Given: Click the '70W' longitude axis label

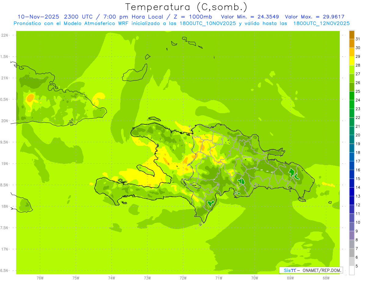Looking at the screenshot, I should 254,278.
